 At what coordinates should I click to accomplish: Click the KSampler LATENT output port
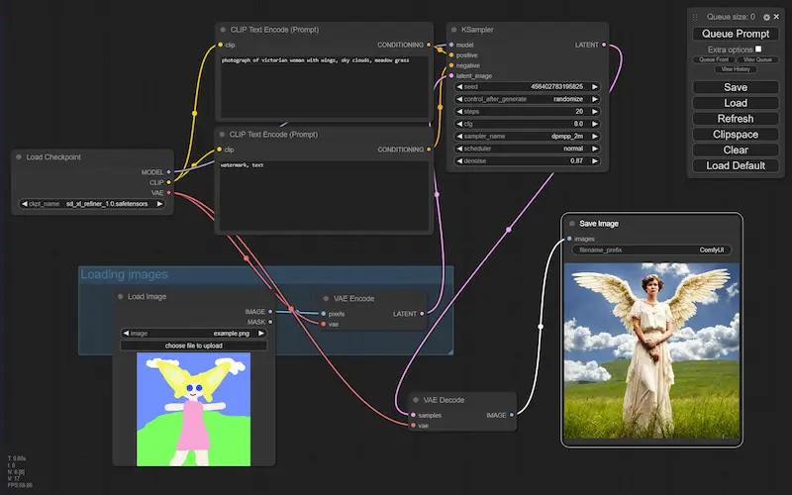pyautogui.click(x=604, y=45)
